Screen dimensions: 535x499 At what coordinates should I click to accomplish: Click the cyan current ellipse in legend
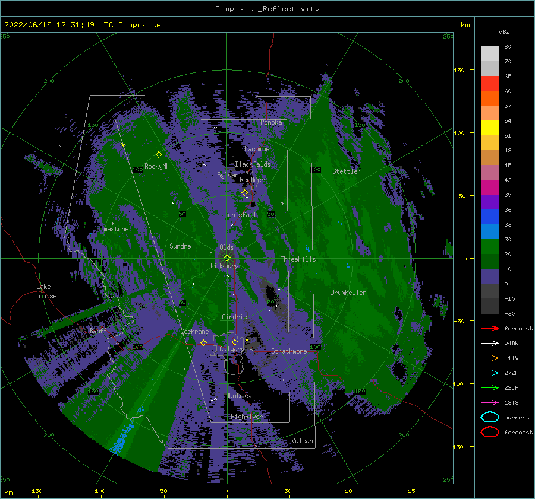pos(490,417)
